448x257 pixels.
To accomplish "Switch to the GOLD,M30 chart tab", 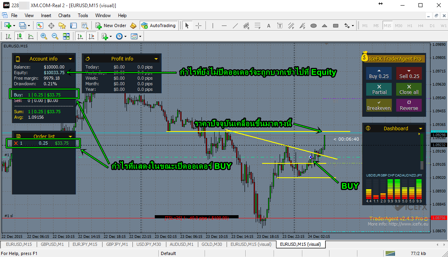I will pos(212,245).
